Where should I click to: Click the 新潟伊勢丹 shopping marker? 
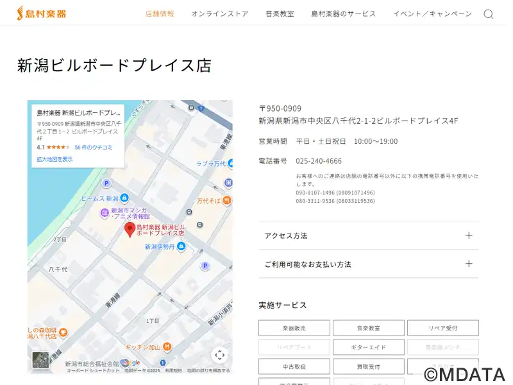click(190, 246)
